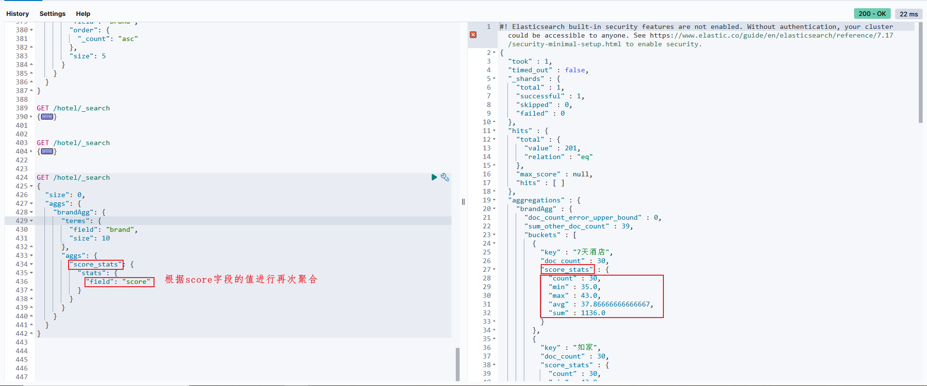This screenshot has width=927, height=386.
Task: Click the "key" : "7天酒店" line
Action: coord(576,252)
